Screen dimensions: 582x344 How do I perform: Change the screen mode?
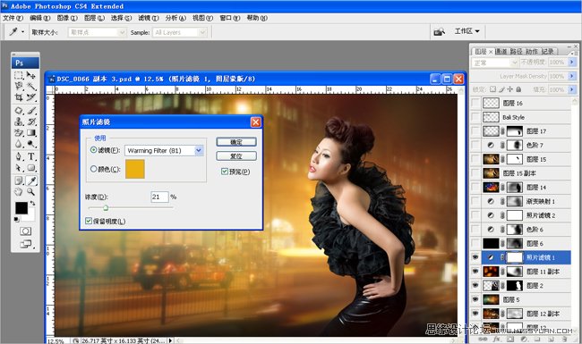click(25, 244)
